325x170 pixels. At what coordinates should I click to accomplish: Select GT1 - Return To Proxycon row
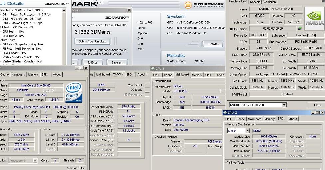coord(27,15)
